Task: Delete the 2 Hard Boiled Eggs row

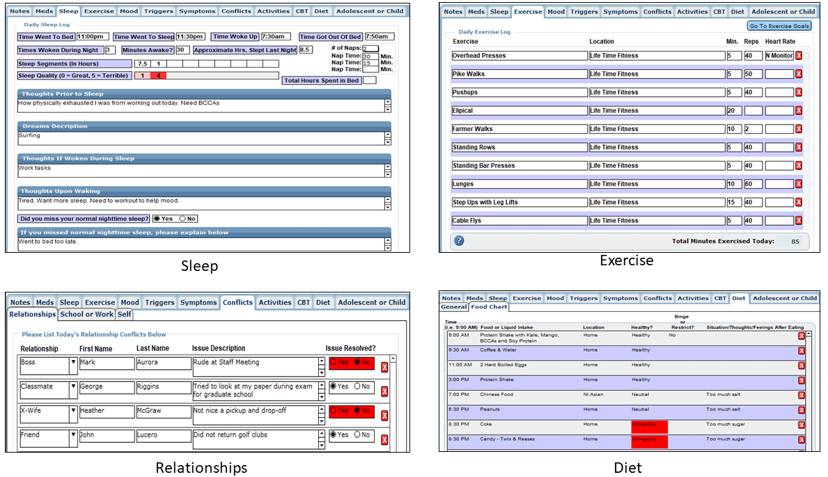Action: (802, 366)
